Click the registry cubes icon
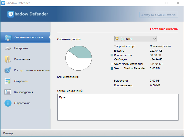Image resolution: width=184 pixels, height=137 pixels. click(8, 70)
